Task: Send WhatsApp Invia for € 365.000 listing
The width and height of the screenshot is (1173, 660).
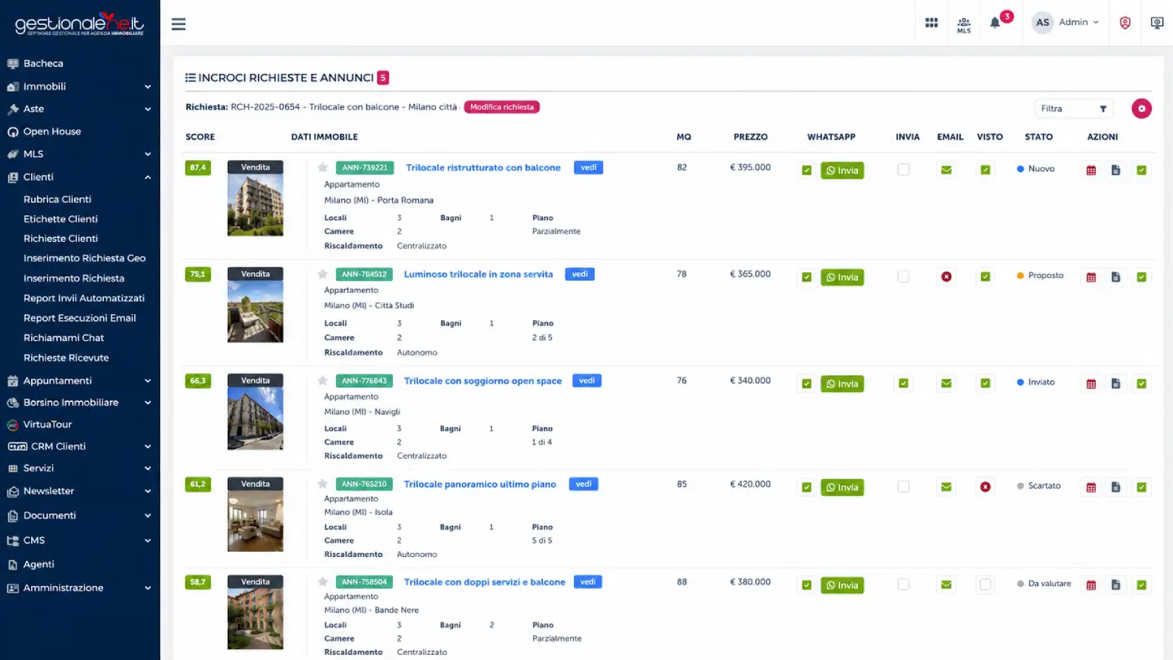Action: [842, 277]
